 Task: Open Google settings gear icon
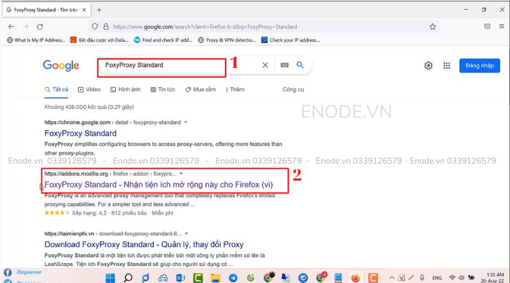tap(428, 66)
